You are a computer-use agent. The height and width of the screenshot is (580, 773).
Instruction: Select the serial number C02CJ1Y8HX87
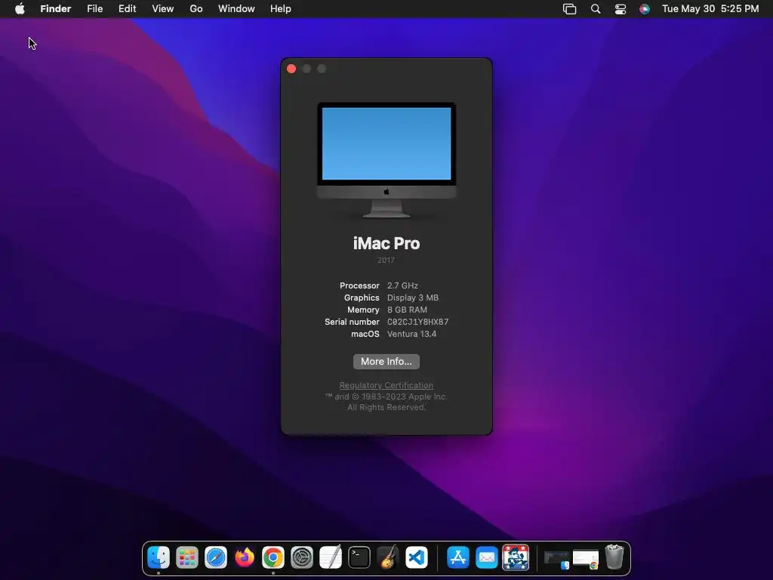(x=418, y=322)
